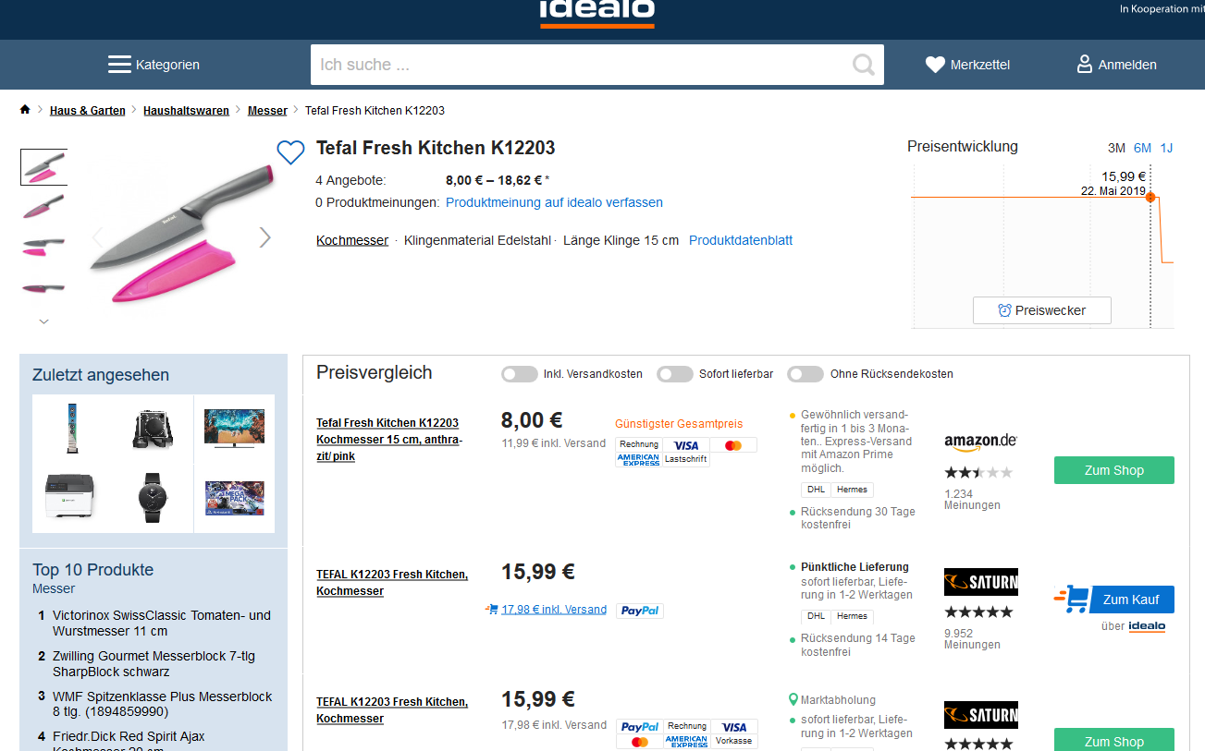Enable the Sofort lieferbar filter
1205x751 pixels.
pyautogui.click(x=674, y=374)
